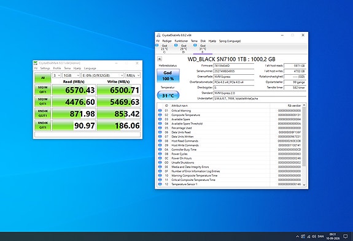Click the green All benchmark button
The width and height of the screenshot is (353, 241).
coord(43,78)
